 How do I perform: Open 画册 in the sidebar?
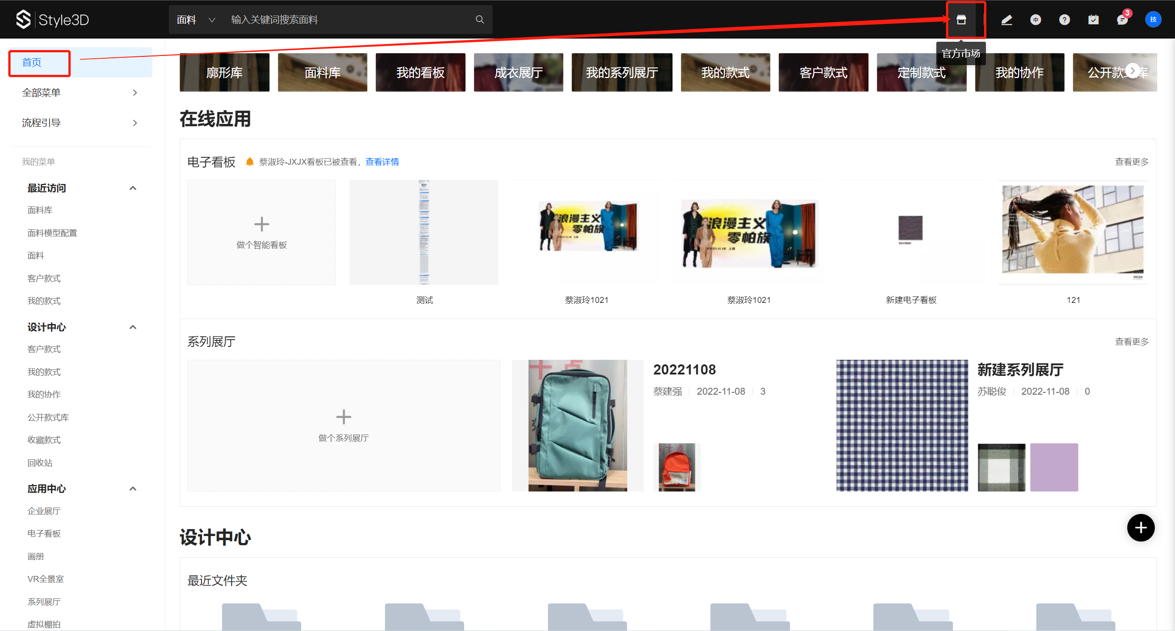pyautogui.click(x=36, y=557)
